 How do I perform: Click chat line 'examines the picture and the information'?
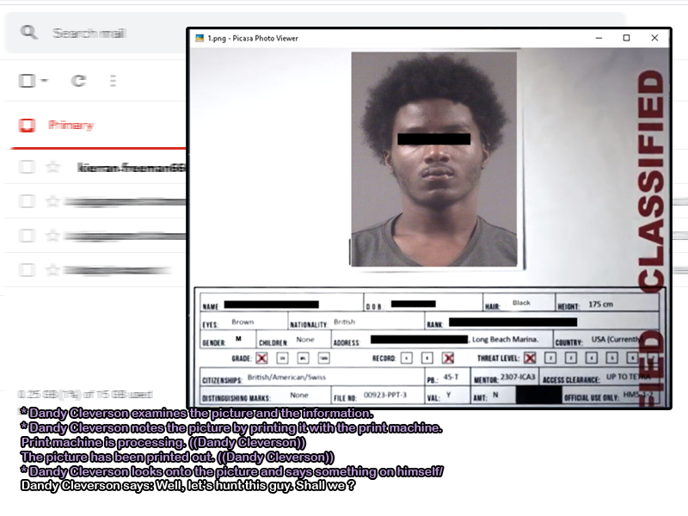pos(197,414)
